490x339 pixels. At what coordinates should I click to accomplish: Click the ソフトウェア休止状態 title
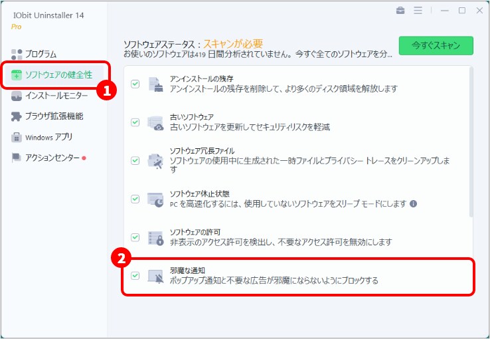click(x=199, y=194)
